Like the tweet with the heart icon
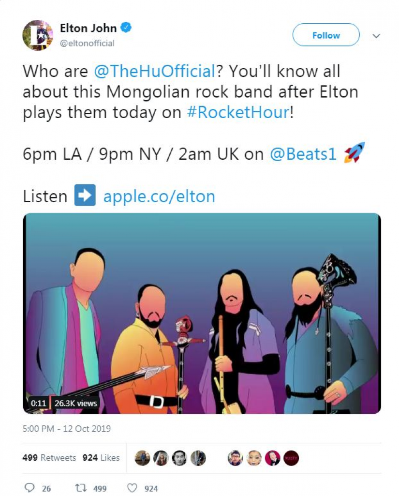This screenshot has width=399, height=496. (132, 488)
